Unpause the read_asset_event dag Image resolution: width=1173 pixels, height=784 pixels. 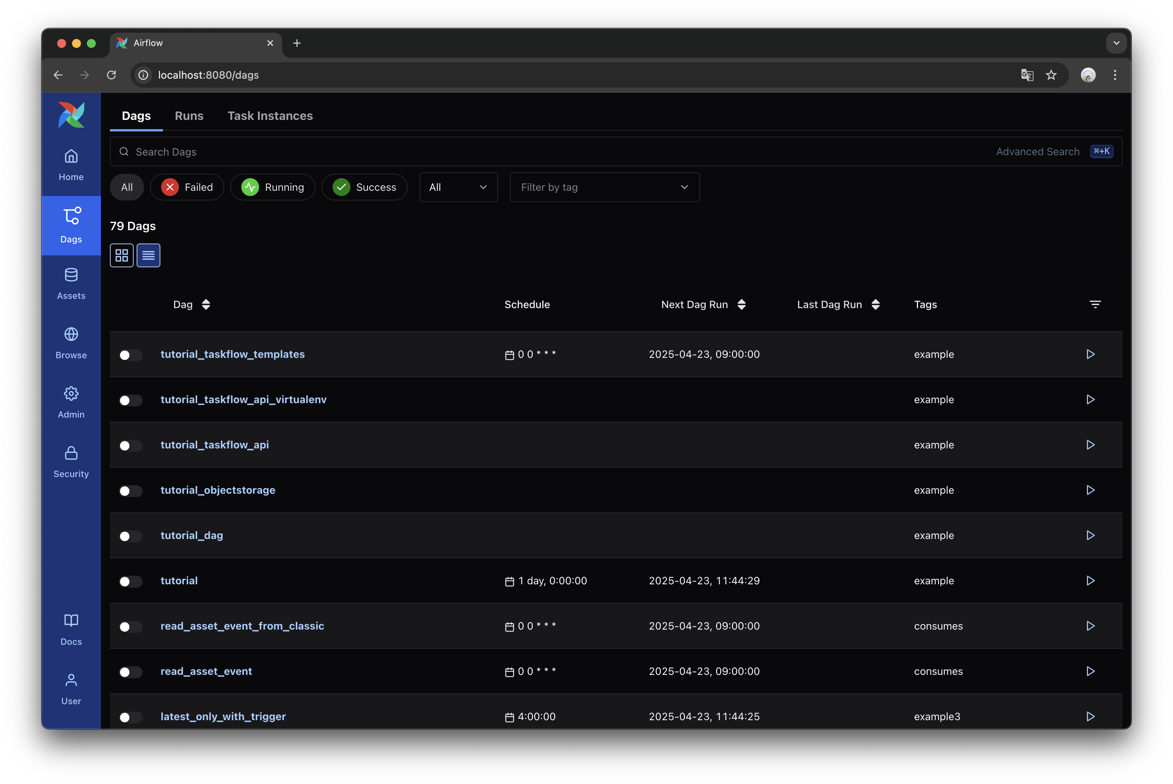tap(131, 672)
